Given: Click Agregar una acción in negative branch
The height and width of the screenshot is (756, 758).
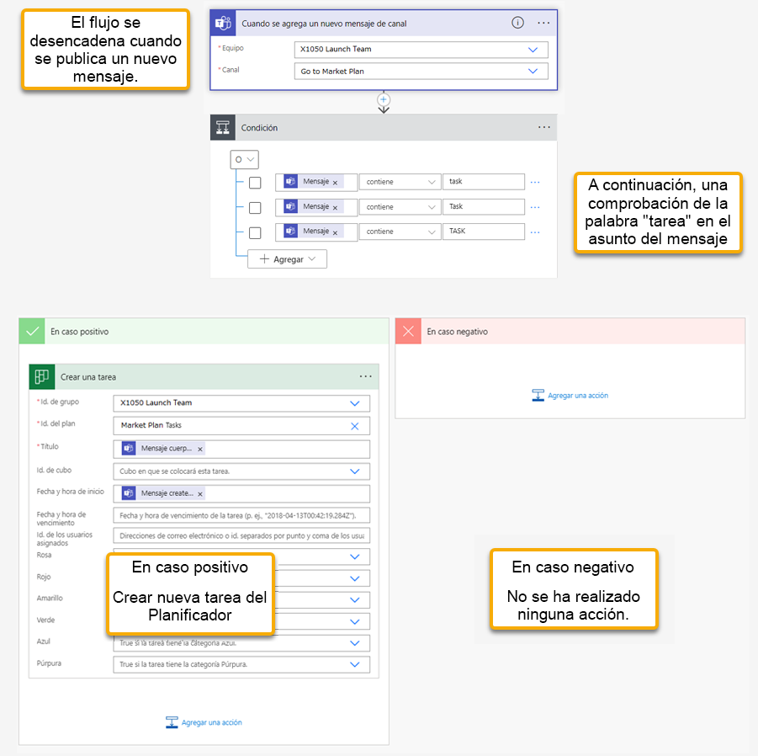Looking at the screenshot, I should point(570,395).
